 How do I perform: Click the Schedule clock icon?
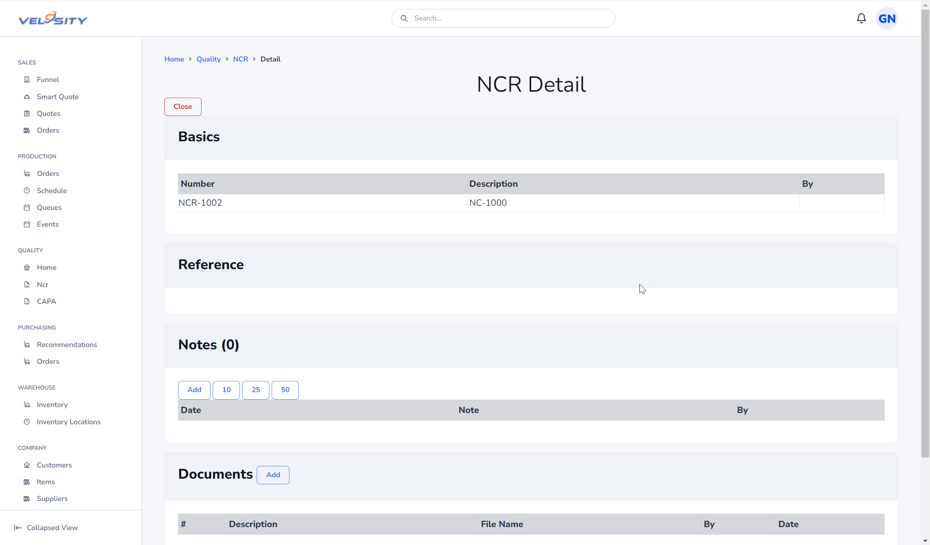coord(27,190)
